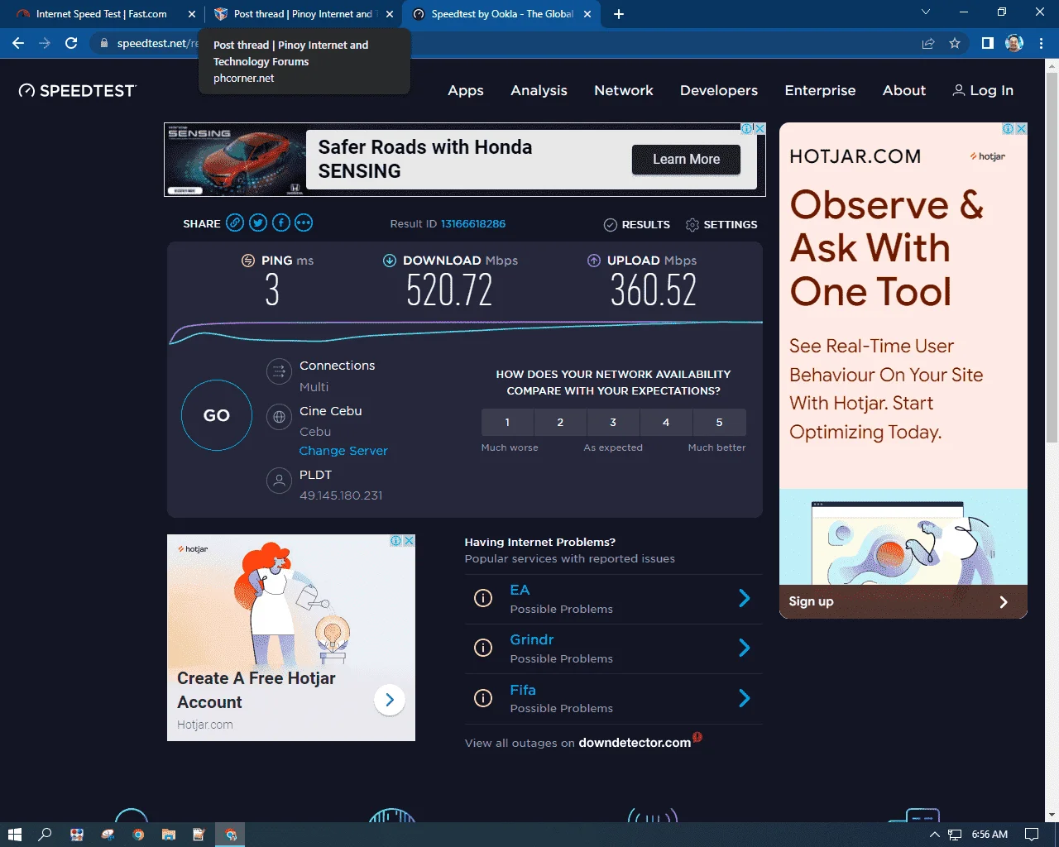Open more share options (ellipsis icon)
The height and width of the screenshot is (847, 1059).
(304, 223)
